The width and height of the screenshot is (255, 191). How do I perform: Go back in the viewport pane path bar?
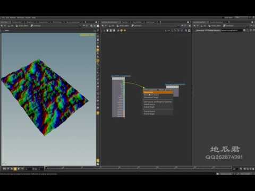[x=2, y=26]
